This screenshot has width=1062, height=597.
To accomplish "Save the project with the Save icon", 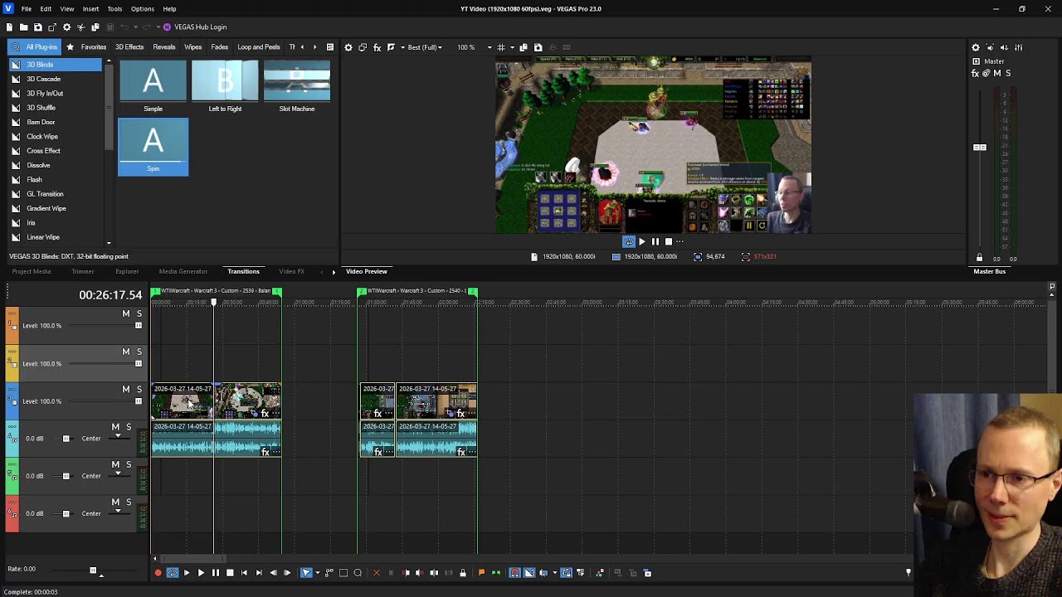I will [37, 27].
